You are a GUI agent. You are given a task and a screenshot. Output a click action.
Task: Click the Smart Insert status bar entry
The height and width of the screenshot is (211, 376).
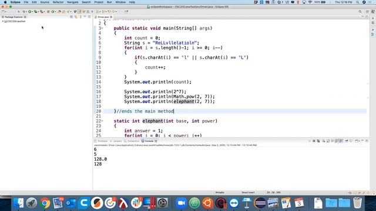coord(248,193)
